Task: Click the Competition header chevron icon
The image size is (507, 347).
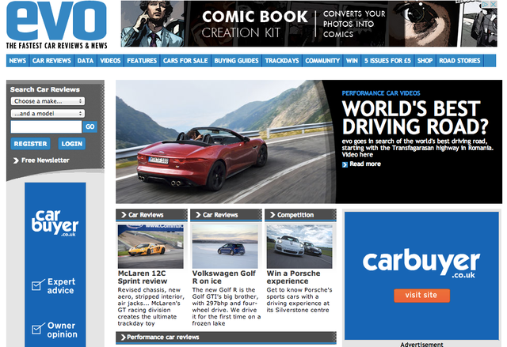Action: 273,215
